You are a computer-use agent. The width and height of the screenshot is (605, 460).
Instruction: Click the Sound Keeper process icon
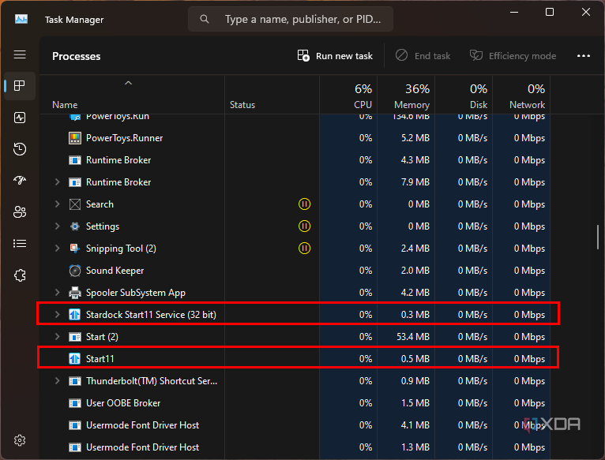point(75,271)
